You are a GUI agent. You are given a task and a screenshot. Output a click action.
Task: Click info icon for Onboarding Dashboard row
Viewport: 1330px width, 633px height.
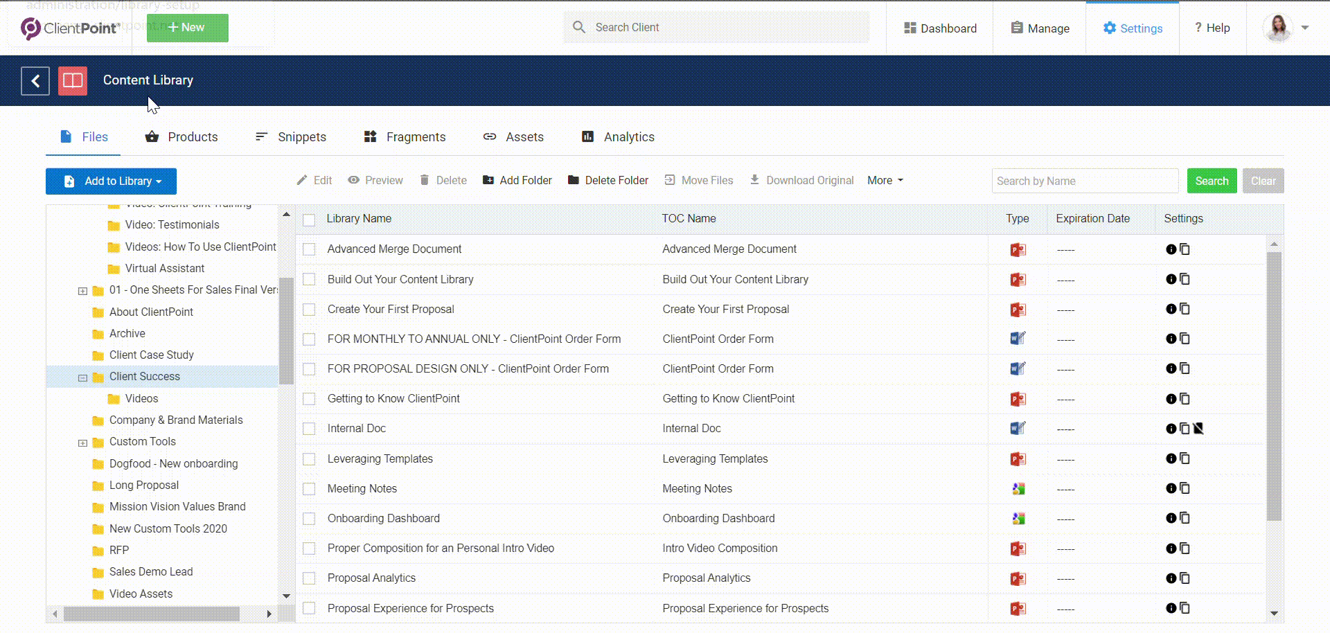[1171, 518]
